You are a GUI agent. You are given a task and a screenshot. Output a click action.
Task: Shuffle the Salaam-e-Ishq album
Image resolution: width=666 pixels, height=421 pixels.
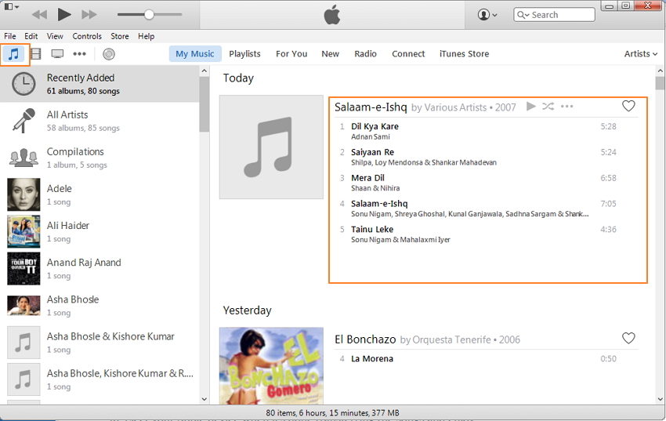click(548, 107)
